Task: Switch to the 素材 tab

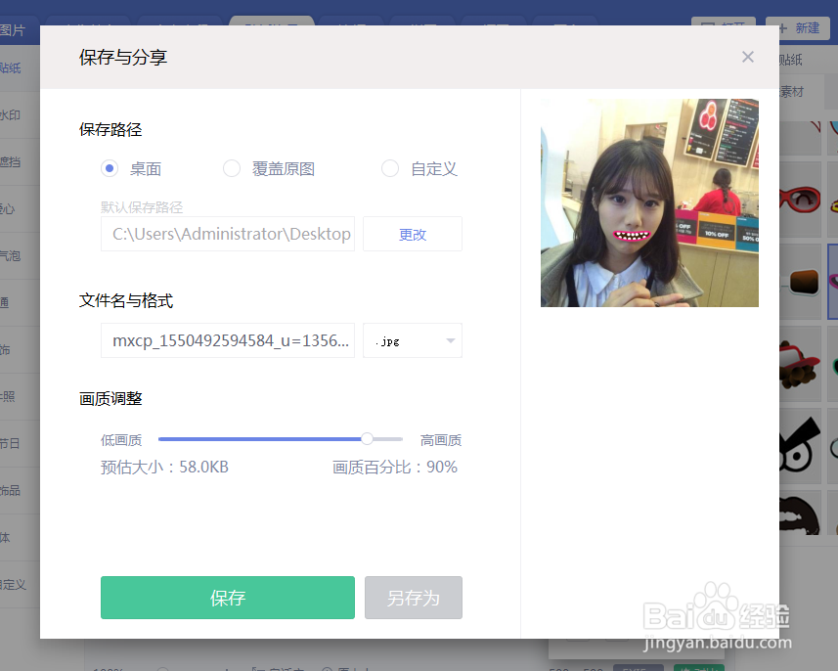Action: [x=790, y=92]
